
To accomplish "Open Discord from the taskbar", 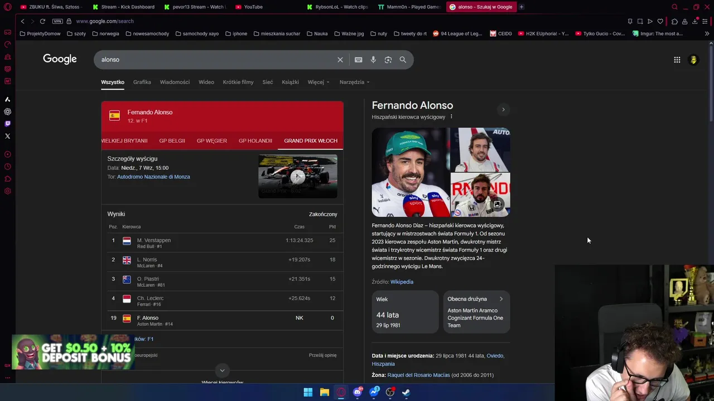I will click(x=358, y=392).
